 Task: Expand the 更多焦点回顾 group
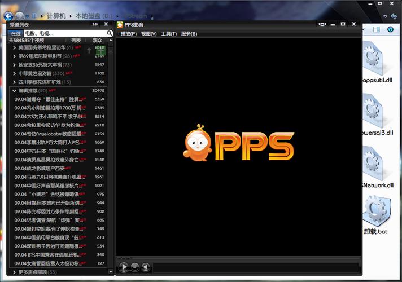[x=14, y=272]
